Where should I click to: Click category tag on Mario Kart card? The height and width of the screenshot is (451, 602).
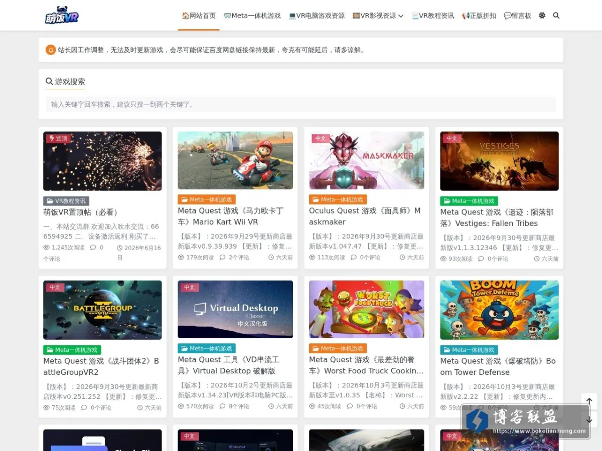coord(207,199)
